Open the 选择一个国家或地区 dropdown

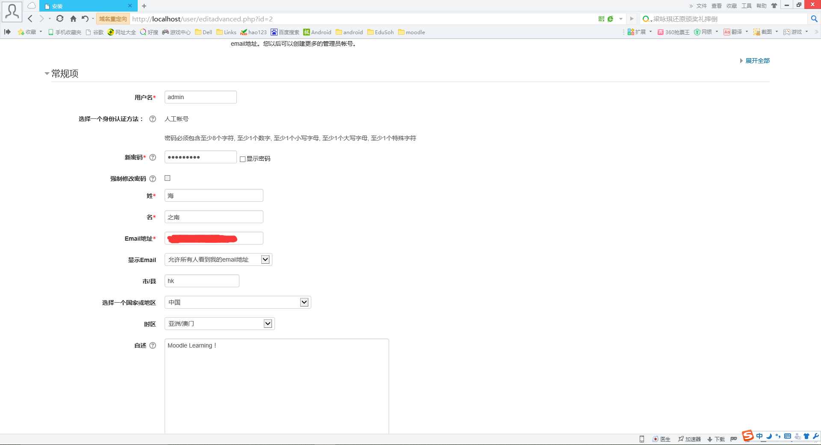point(238,302)
